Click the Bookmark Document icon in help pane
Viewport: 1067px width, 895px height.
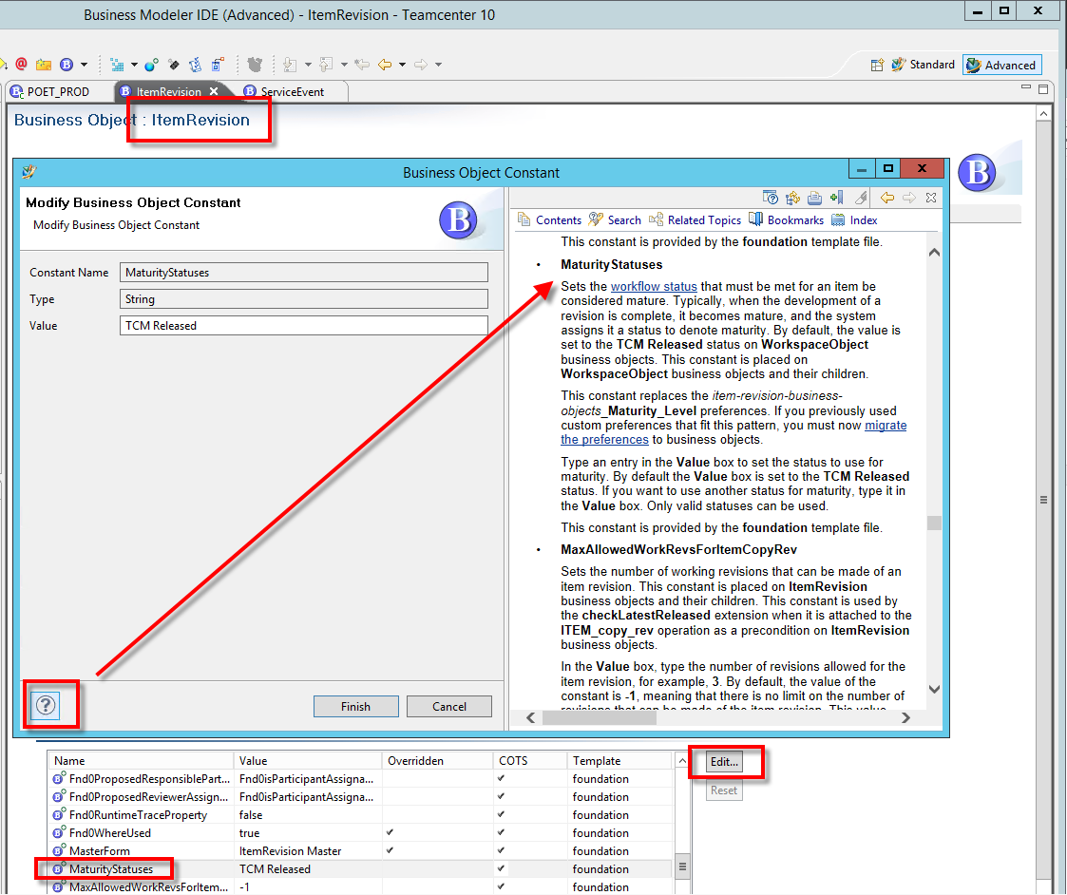(x=837, y=198)
